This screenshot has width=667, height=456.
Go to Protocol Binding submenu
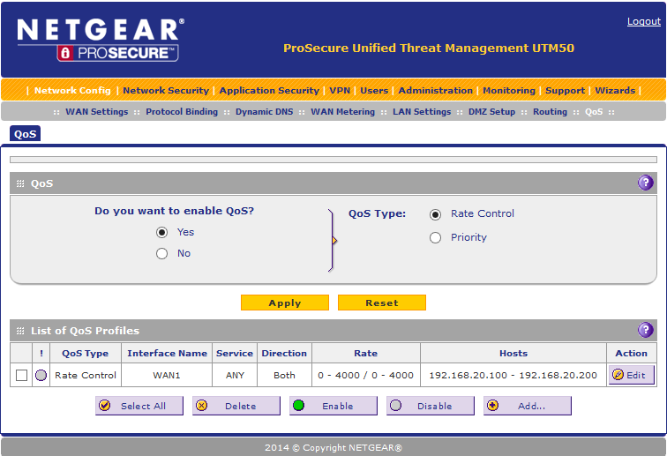click(x=182, y=111)
